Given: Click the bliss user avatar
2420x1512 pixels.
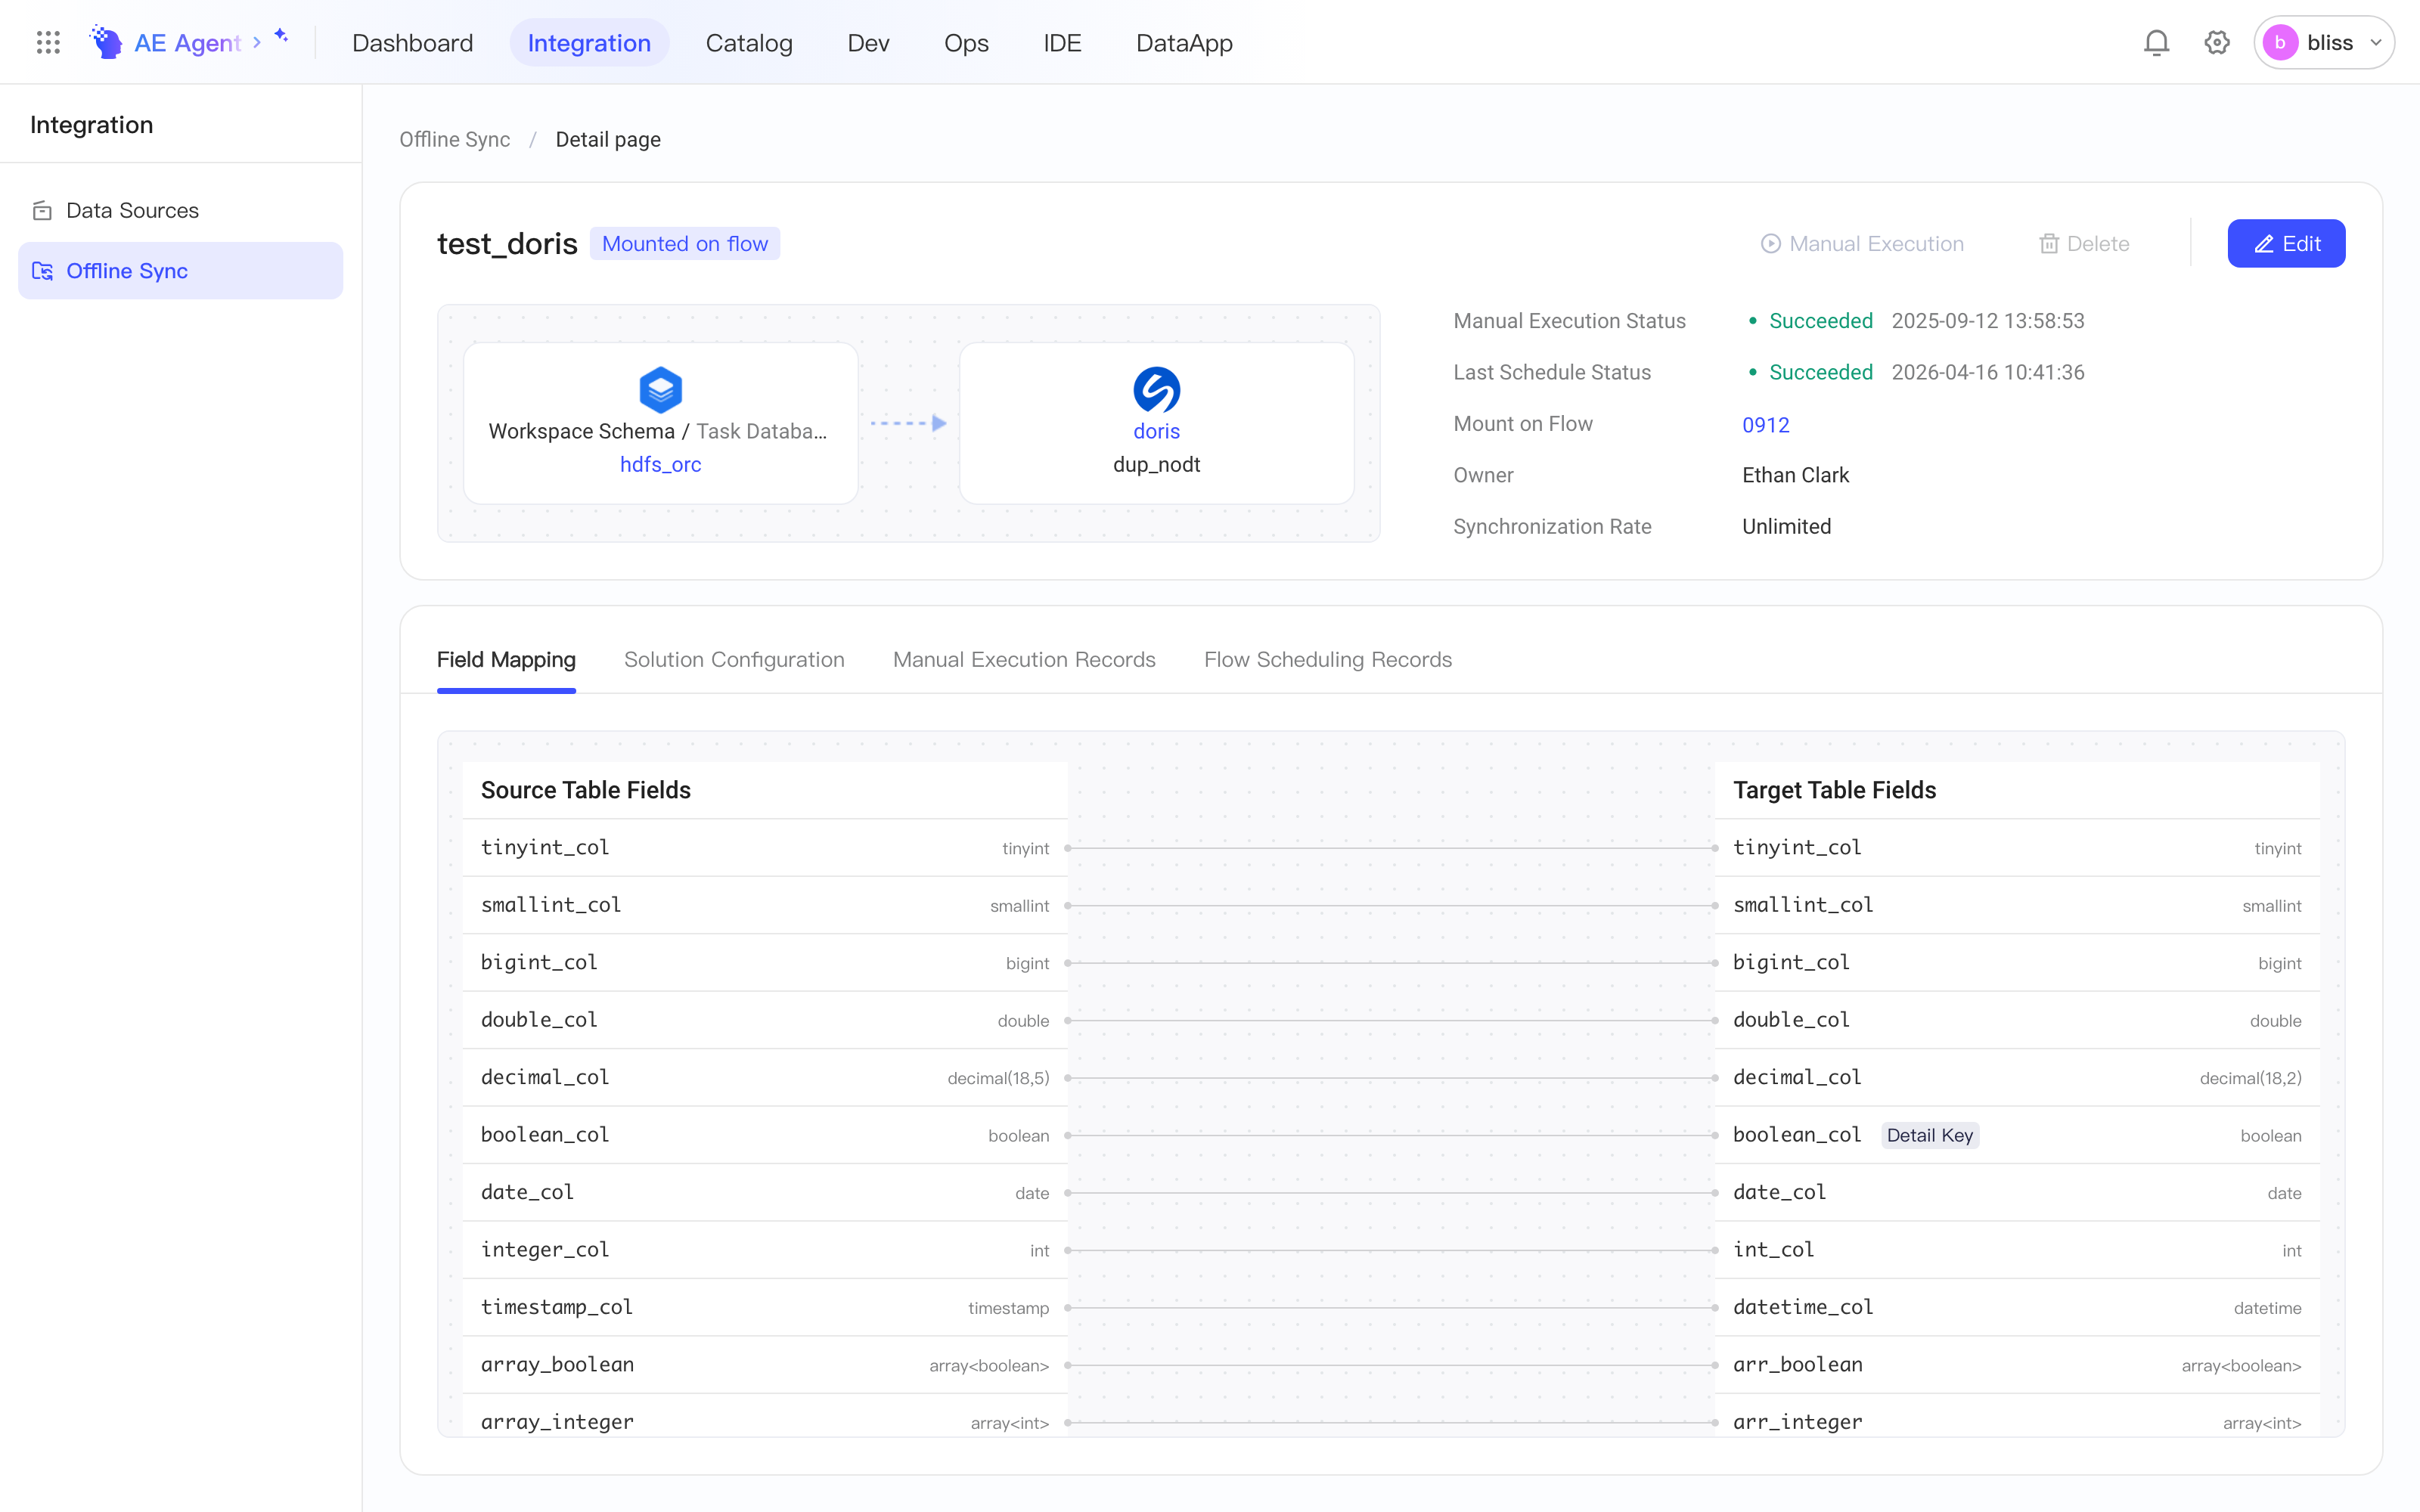Looking at the screenshot, I should tap(2279, 42).
